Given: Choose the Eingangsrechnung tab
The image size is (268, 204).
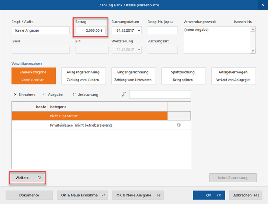Looking at the screenshot, I should tap(133, 76).
